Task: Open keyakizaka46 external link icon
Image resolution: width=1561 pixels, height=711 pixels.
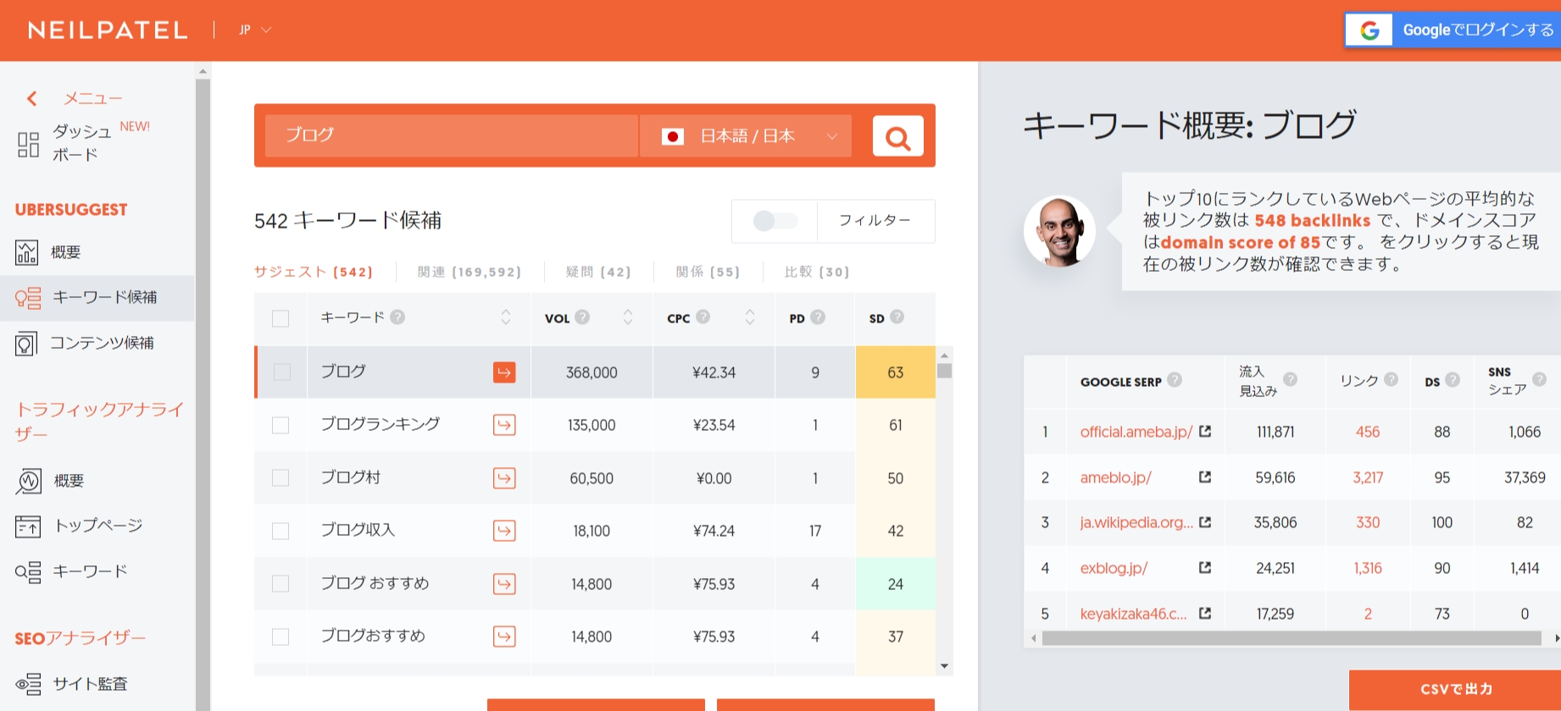Action: pos(1205,614)
